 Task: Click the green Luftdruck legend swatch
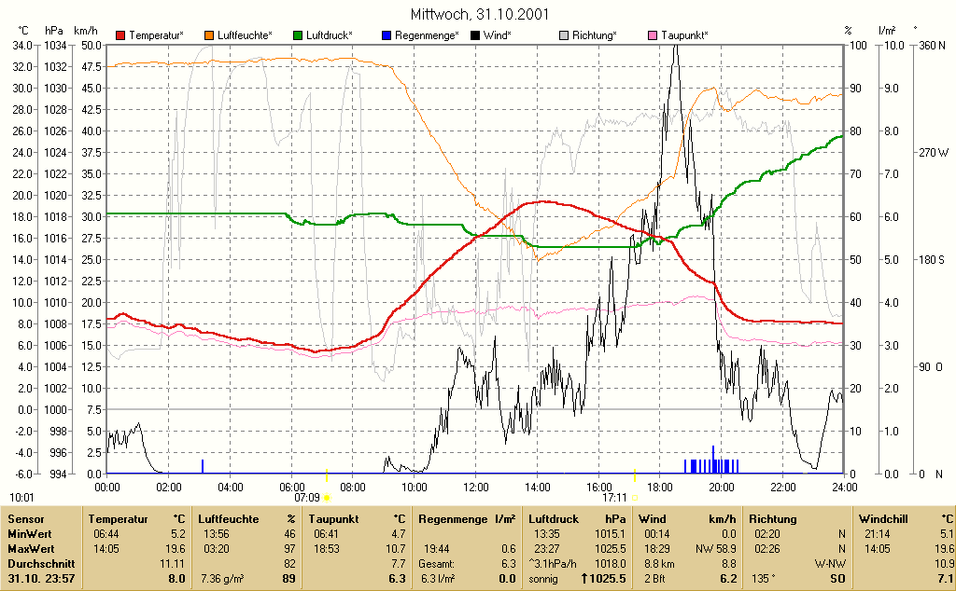pyautogui.click(x=298, y=35)
